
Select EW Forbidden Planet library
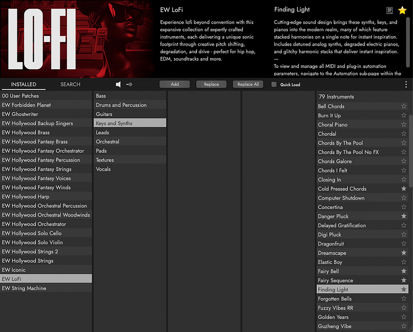46,105
